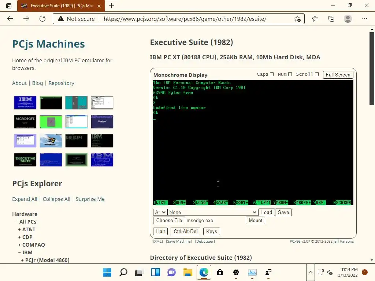The image size is (375, 281).
Task: Add this page to favorites with the star-plus icon
Action: (x=297, y=19)
